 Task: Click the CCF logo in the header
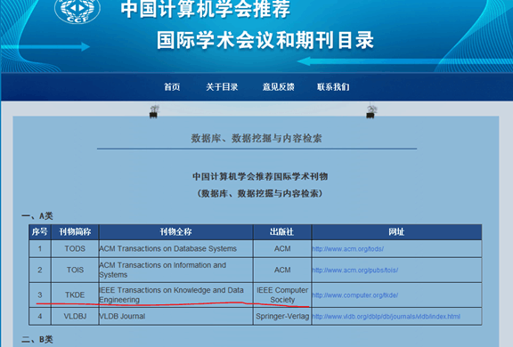point(77,10)
